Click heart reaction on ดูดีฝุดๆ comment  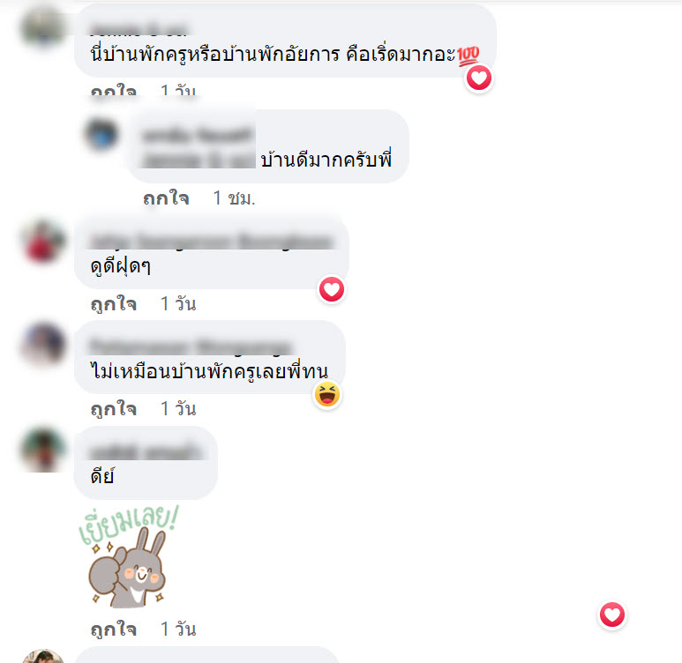(332, 289)
